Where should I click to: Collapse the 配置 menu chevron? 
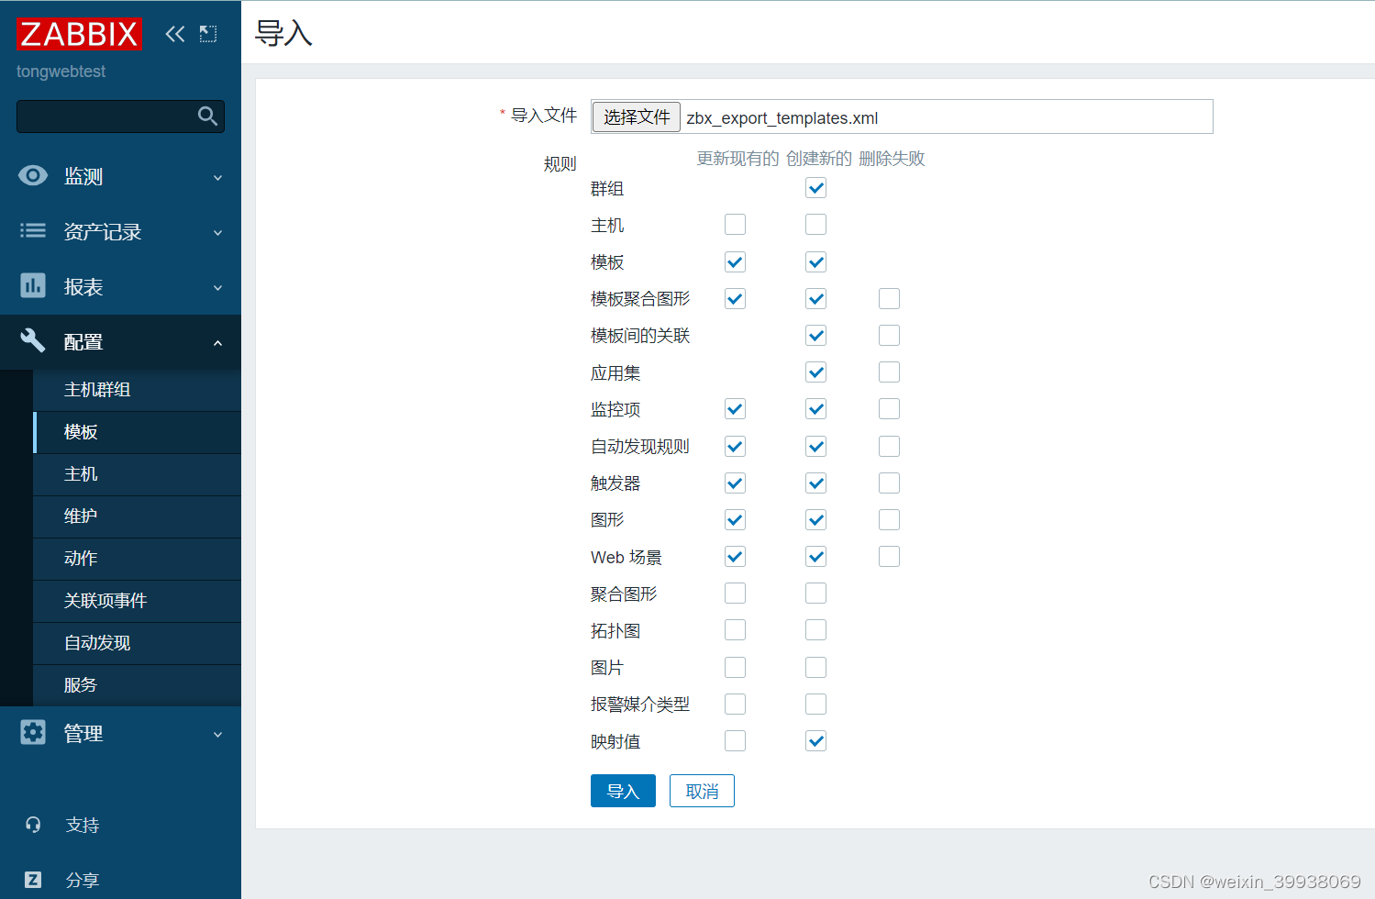[217, 342]
